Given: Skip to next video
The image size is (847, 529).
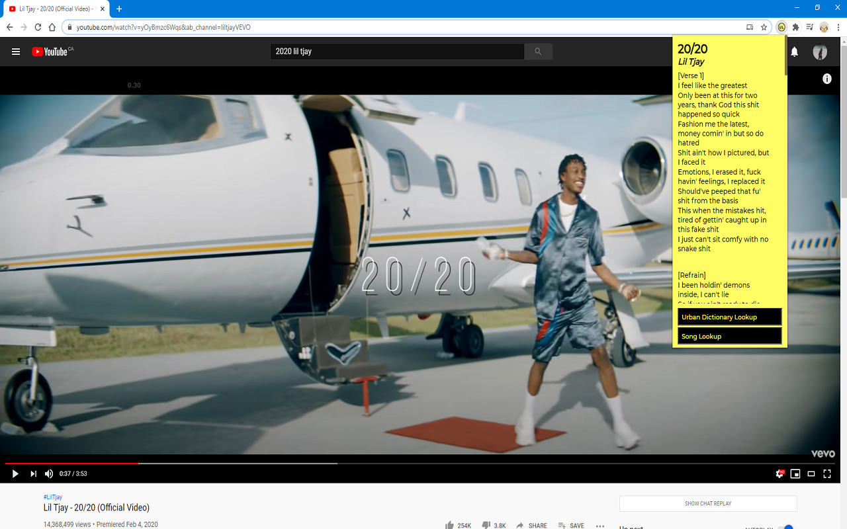Looking at the screenshot, I should click(33, 473).
